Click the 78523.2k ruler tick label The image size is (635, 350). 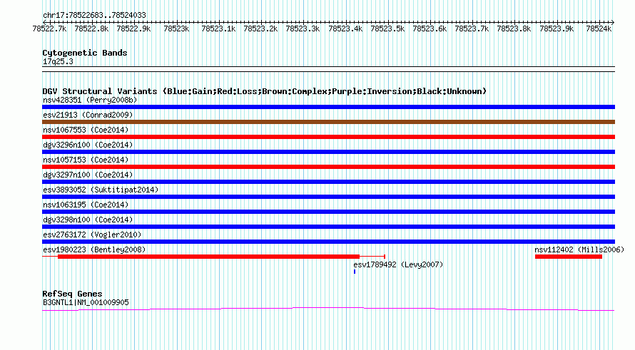pos(260,29)
